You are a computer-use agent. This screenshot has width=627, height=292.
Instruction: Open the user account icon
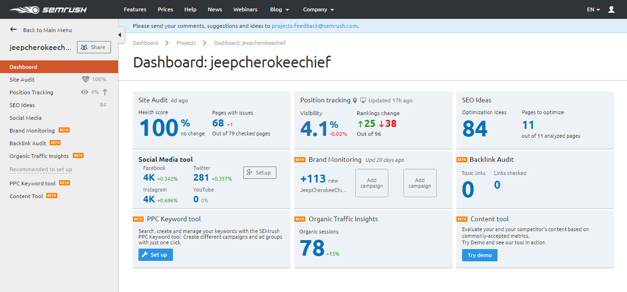pyautogui.click(x=611, y=9)
